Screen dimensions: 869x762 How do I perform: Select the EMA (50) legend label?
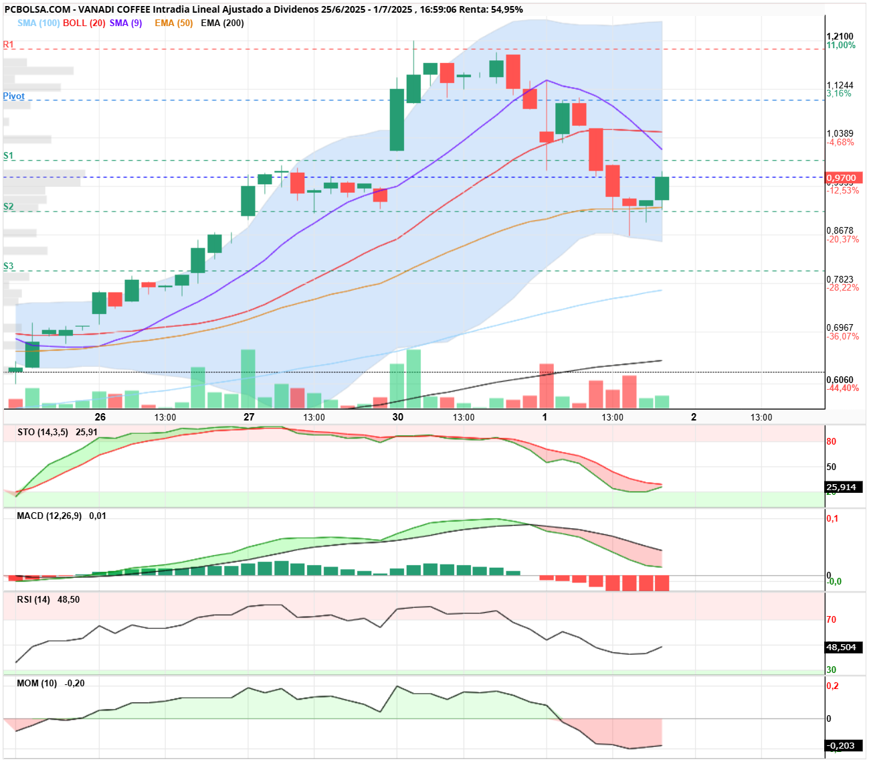174,23
